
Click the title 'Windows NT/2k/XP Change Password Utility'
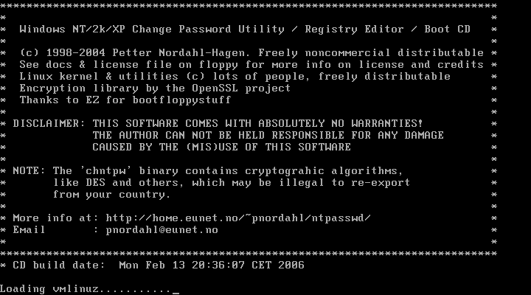152,29
